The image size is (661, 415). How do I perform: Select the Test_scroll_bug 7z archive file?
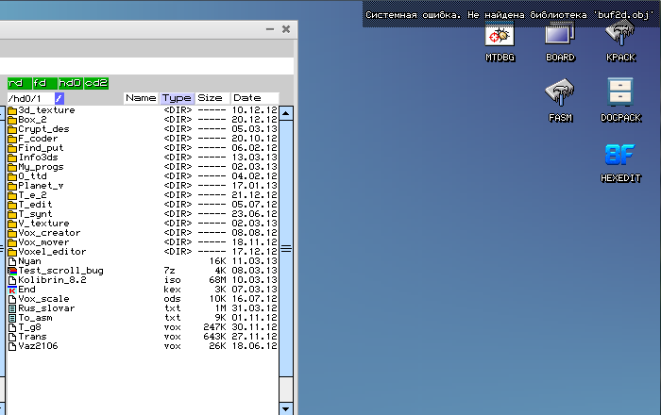[x=56, y=270]
